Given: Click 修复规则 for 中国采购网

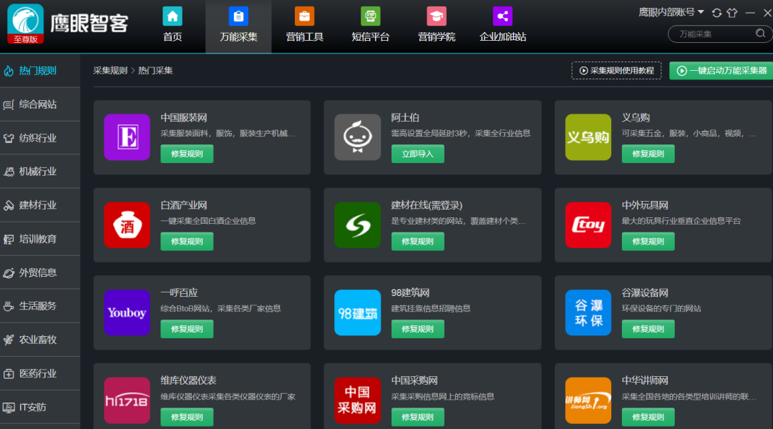Looking at the screenshot, I should coord(417,417).
